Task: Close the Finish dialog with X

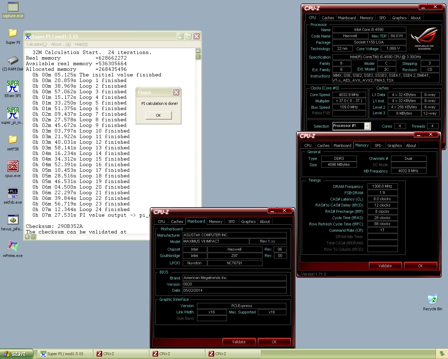Action: [176, 93]
